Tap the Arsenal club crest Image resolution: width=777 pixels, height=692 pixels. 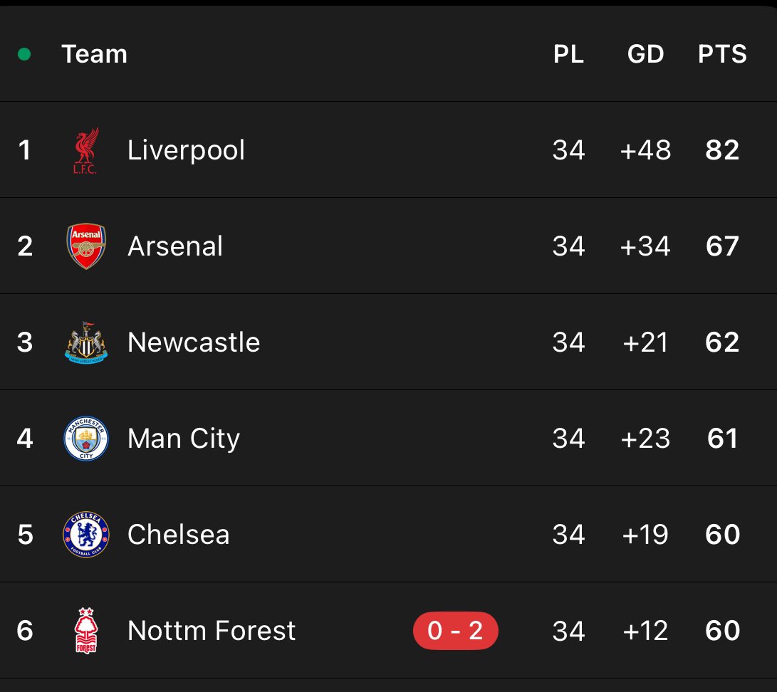86,246
